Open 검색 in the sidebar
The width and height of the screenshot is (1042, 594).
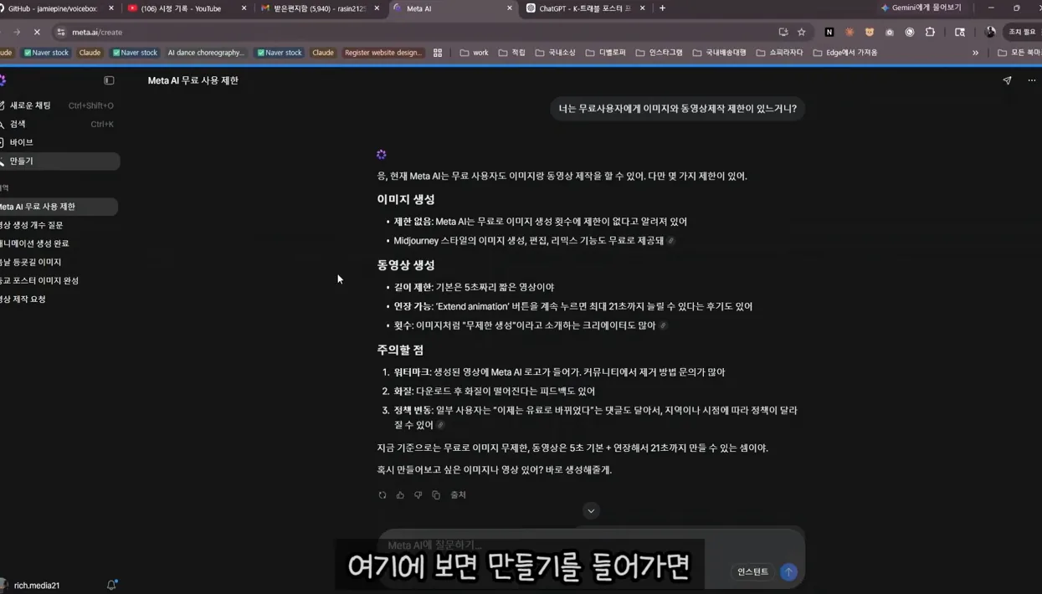click(x=59, y=124)
